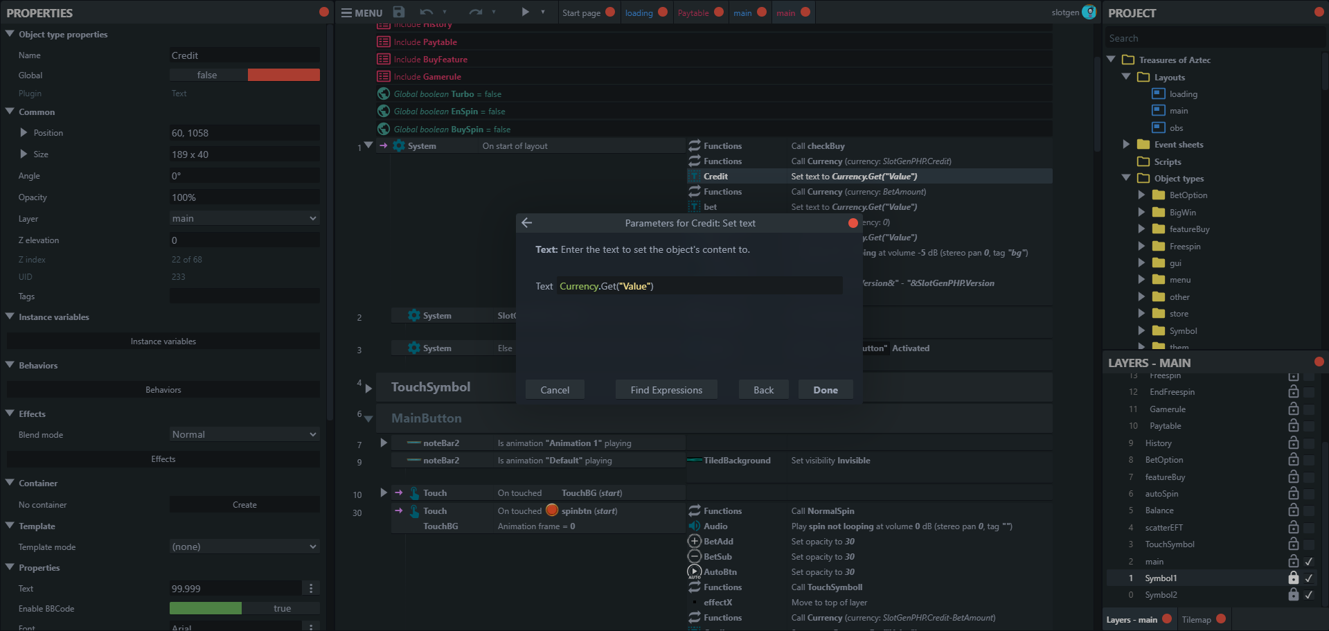Screen dimensions: 1329x631
Task: Select the Include Paytable sheet icon
Action: [384, 42]
